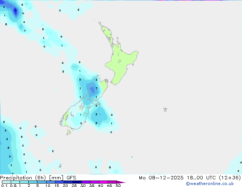
Task: Click the 25–30 mm navy legend swatch
Action: (x=77, y=182)
